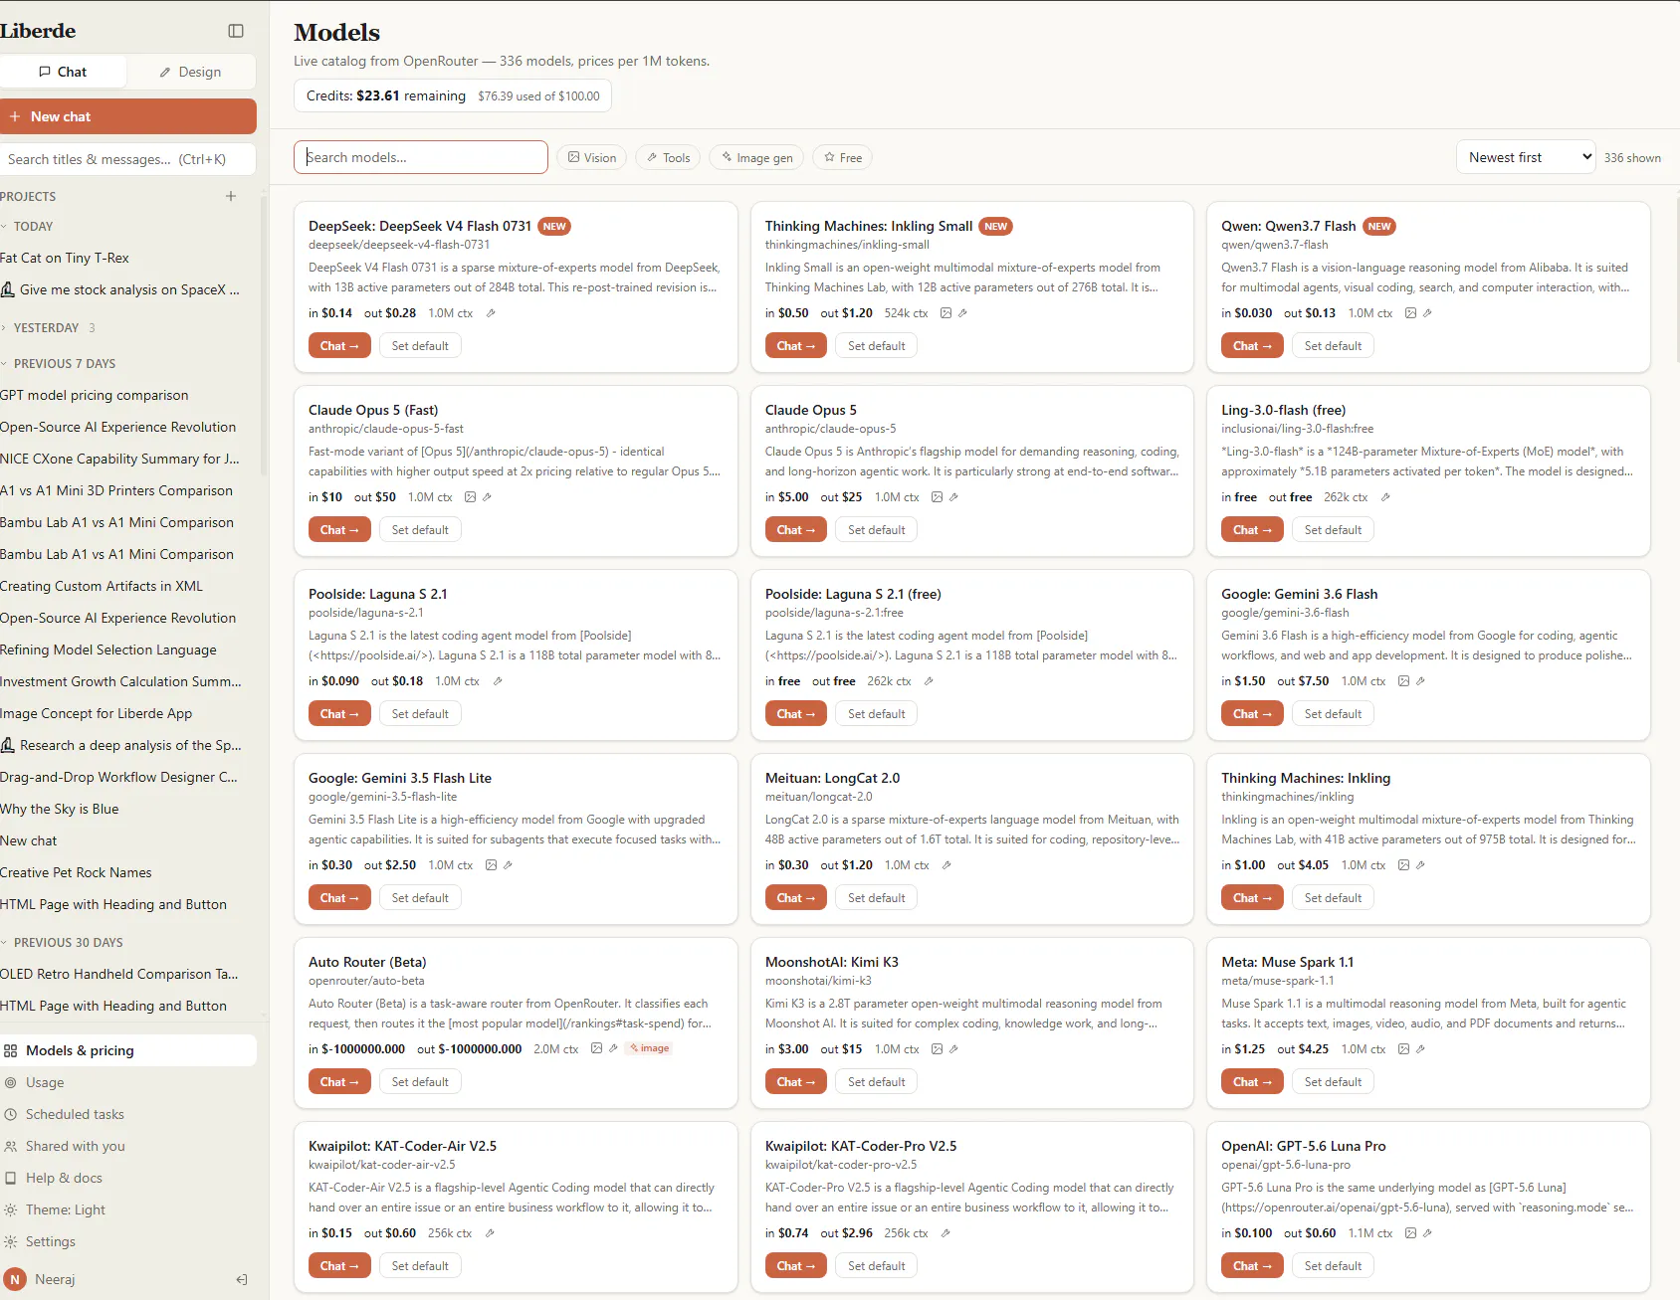The image size is (1680, 1300).
Task: Collapse the sidebar with the panel icon
Action: point(236,31)
